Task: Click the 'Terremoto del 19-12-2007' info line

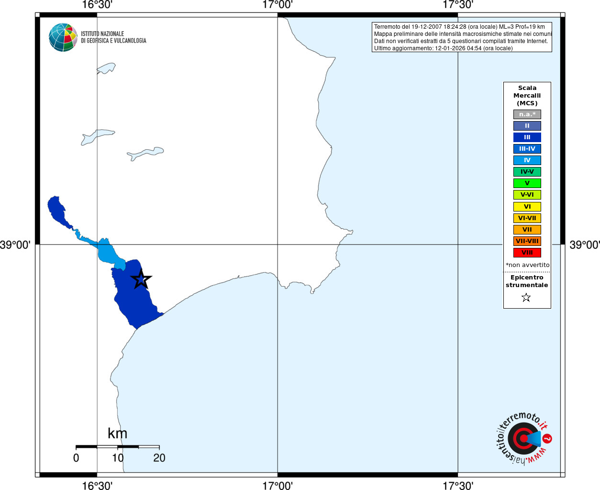Action: click(459, 27)
